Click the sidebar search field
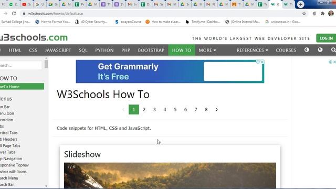This screenshot has width=336, height=189. tap(21, 65)
